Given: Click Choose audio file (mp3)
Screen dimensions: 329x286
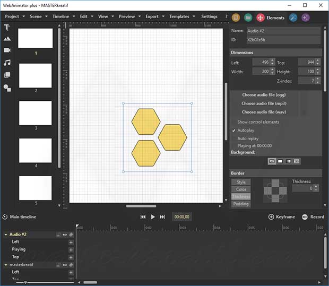Looking at the screenshot, I should click(264, 103).
